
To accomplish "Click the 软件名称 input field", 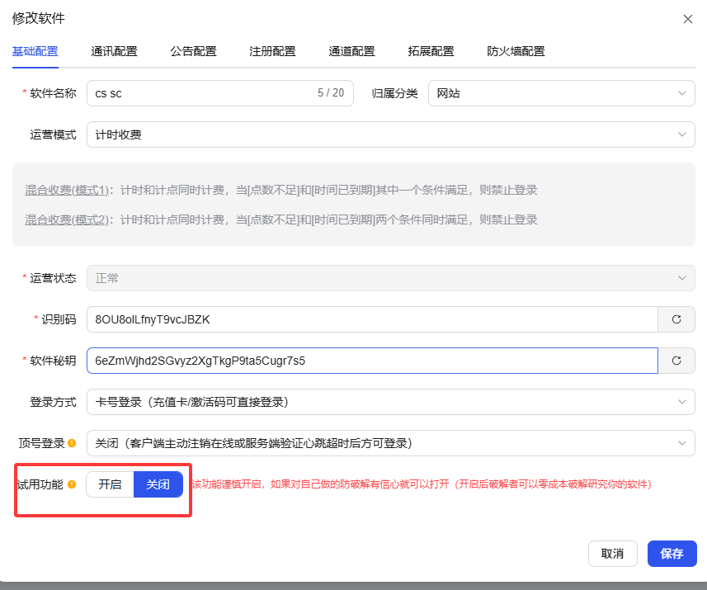I will (x=220, y=93).
